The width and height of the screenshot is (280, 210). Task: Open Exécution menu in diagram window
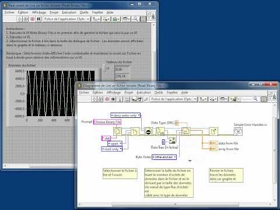coord(143,92)
